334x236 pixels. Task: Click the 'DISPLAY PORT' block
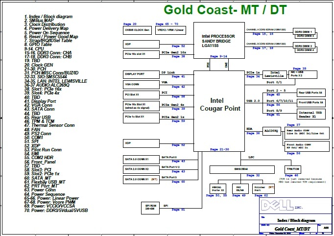(141, 74)
